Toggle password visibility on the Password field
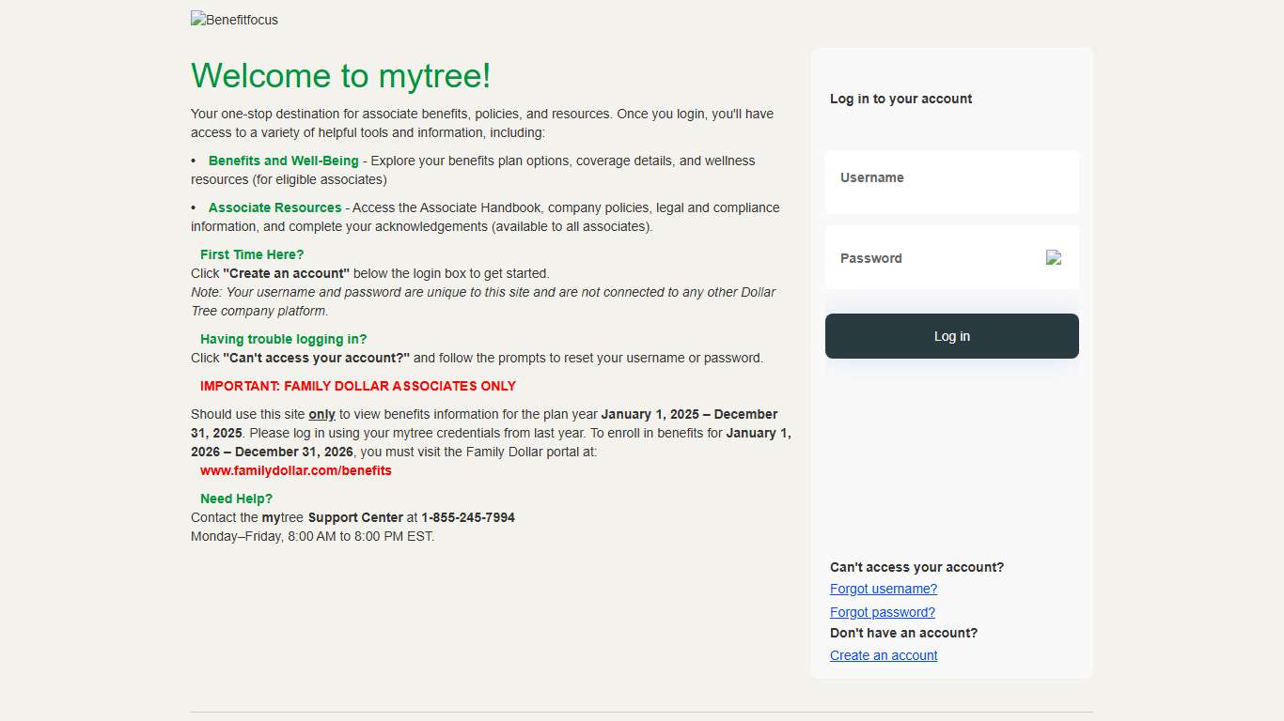The width and height of the screenshot is (1284, 721). coord(1054,257)
